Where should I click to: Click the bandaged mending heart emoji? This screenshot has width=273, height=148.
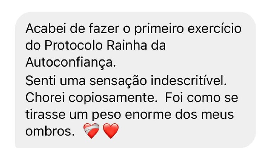tap(91, 131)
